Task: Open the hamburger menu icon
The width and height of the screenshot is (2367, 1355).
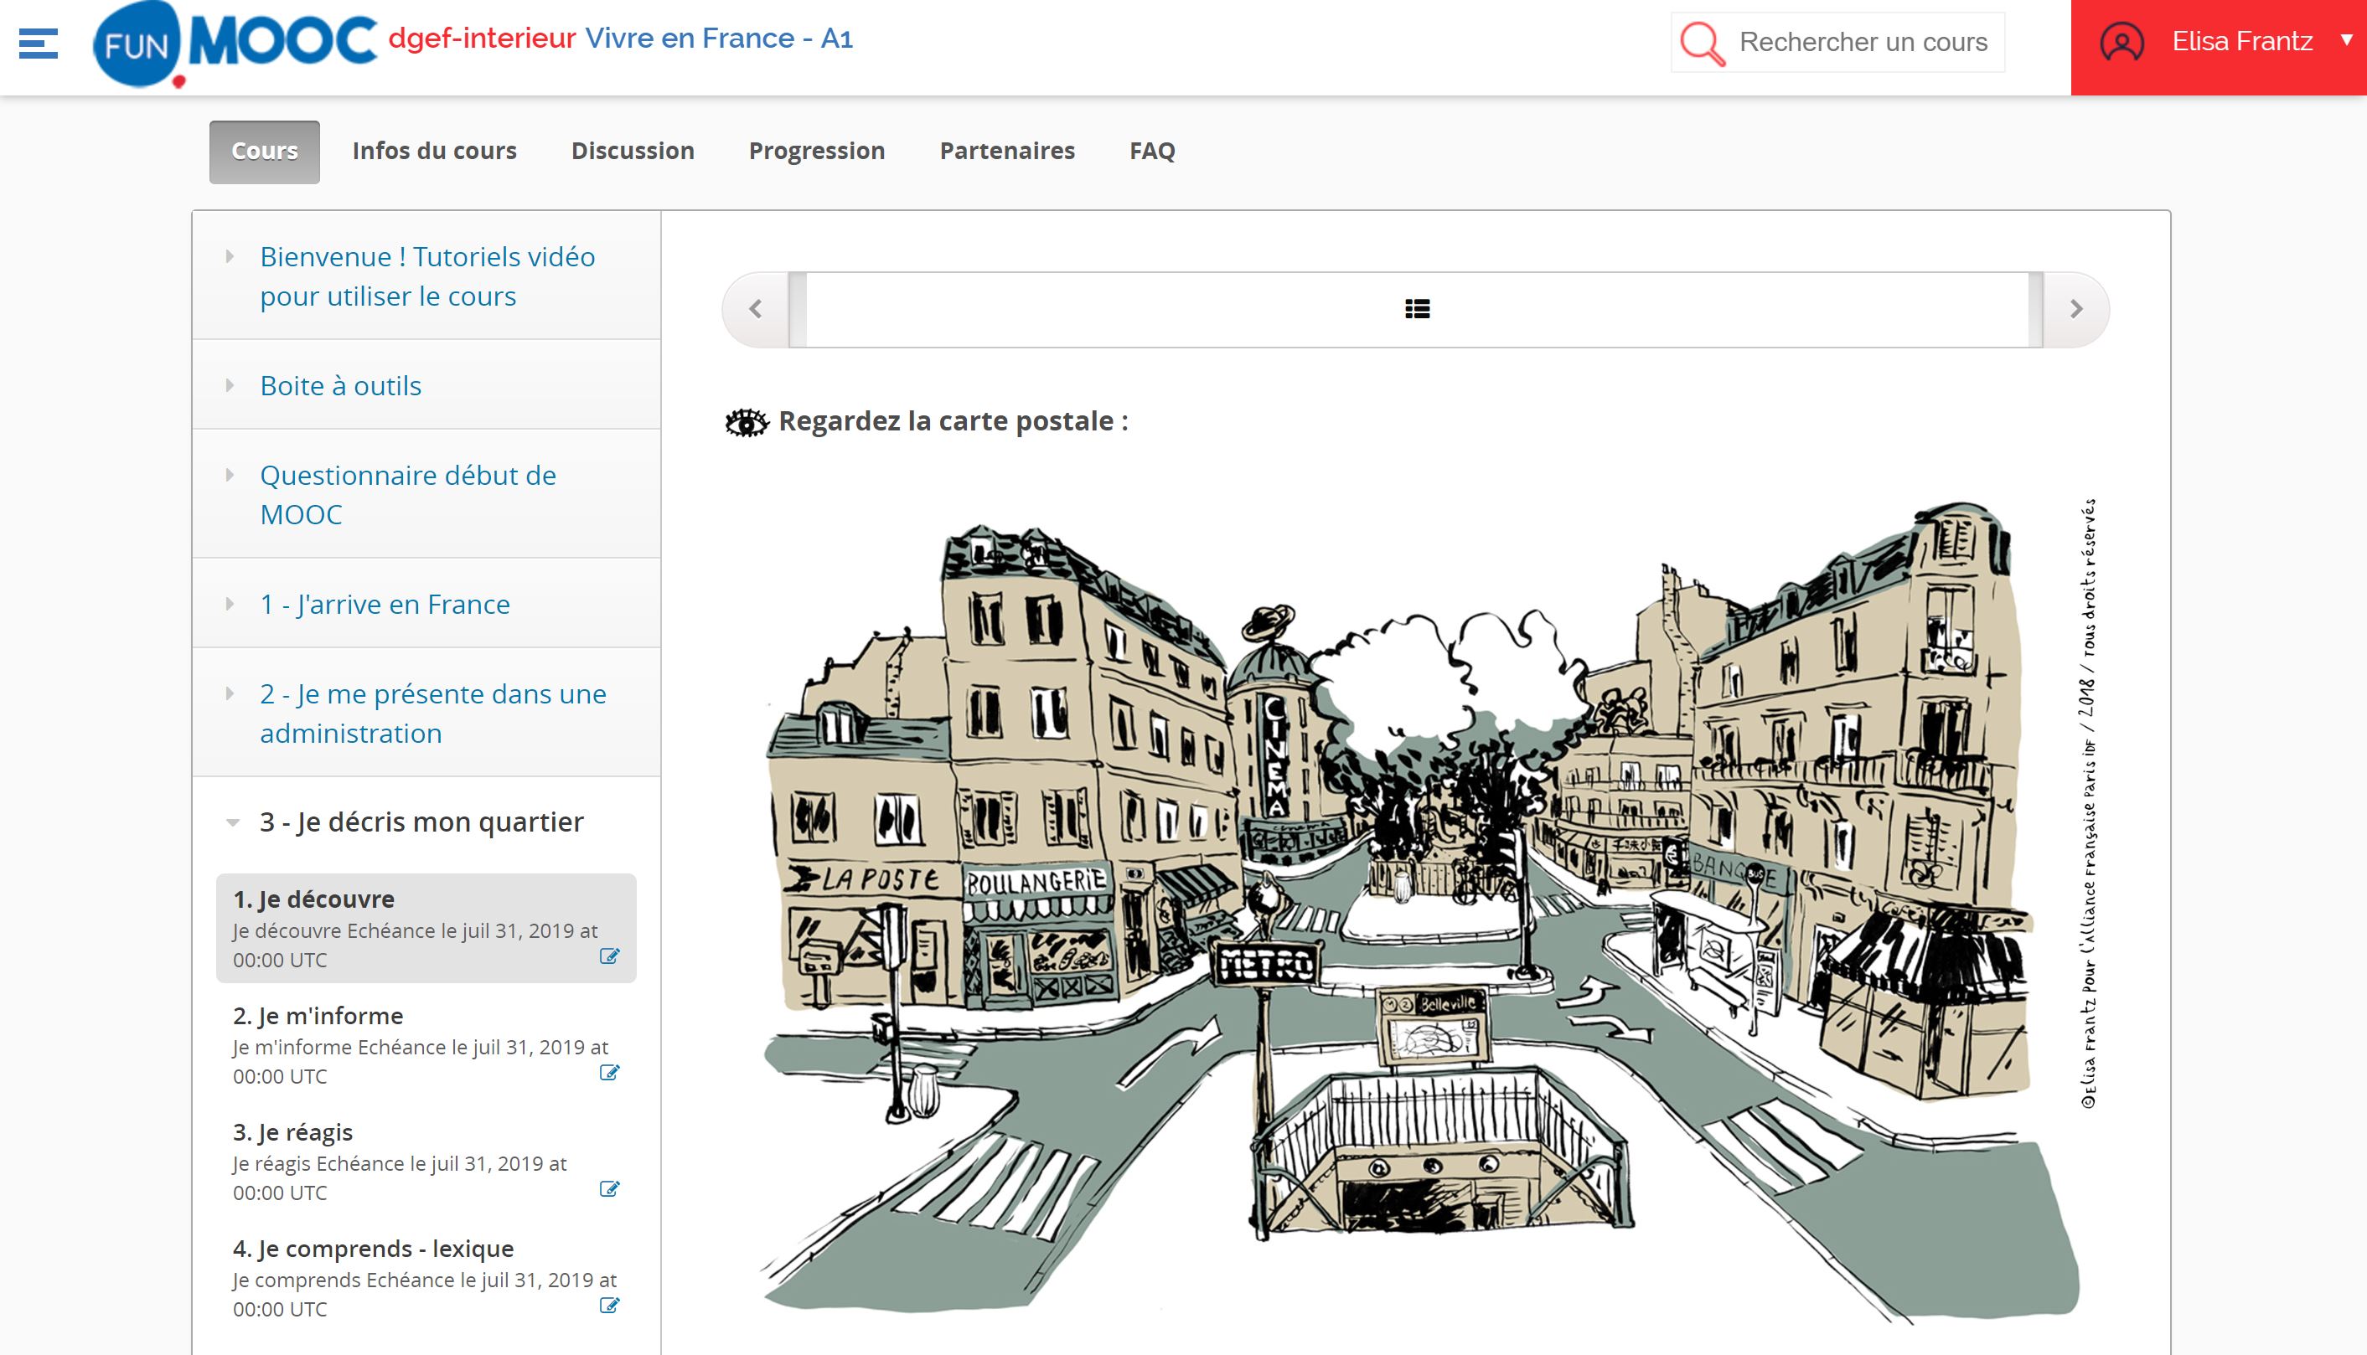Action: pos(39,44)
